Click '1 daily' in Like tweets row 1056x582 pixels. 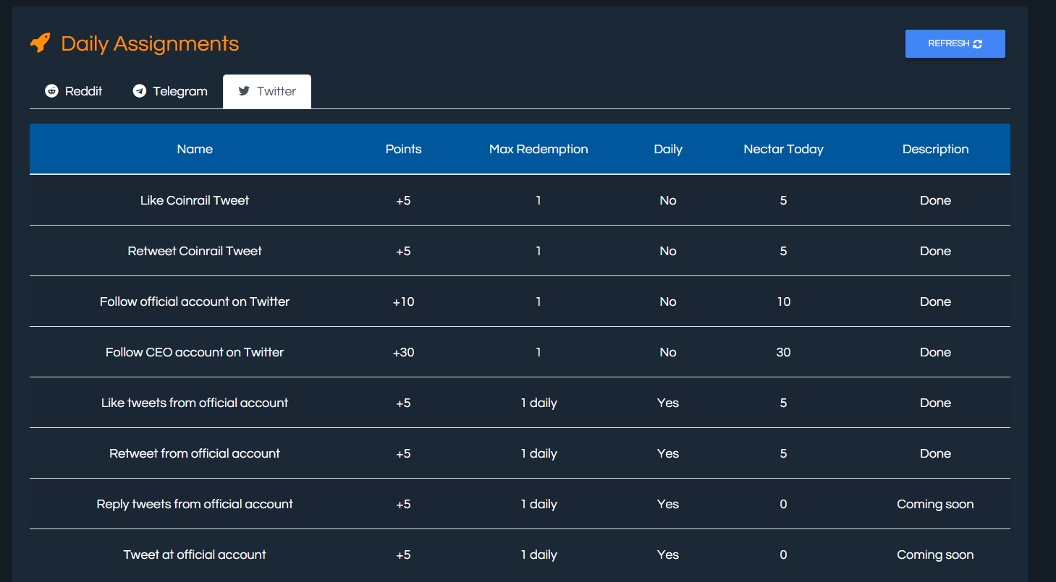(538, 403)
